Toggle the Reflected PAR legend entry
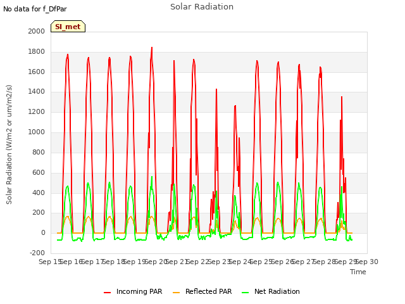This screenshot has width=405, height=304. 202,291
